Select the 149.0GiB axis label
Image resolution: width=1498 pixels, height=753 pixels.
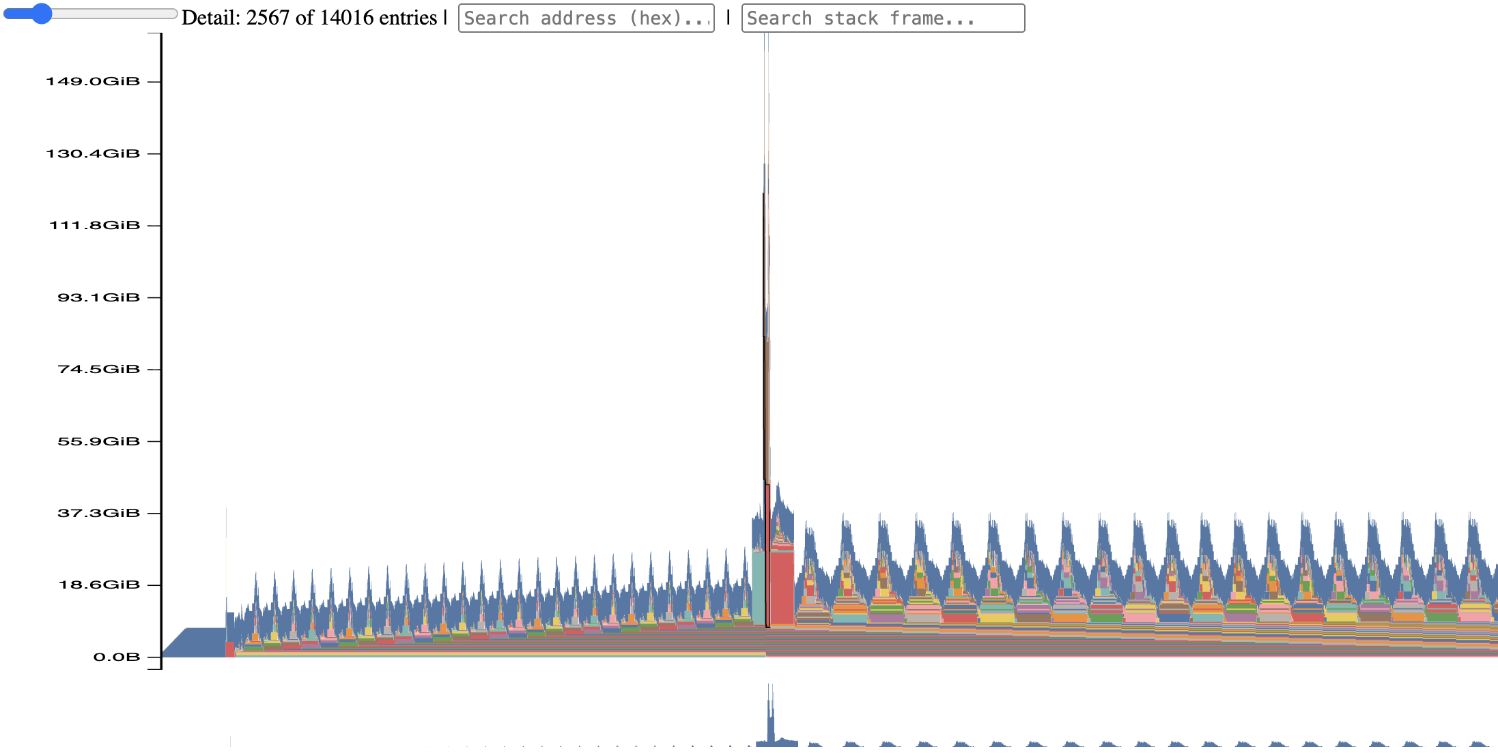point(93,81)
